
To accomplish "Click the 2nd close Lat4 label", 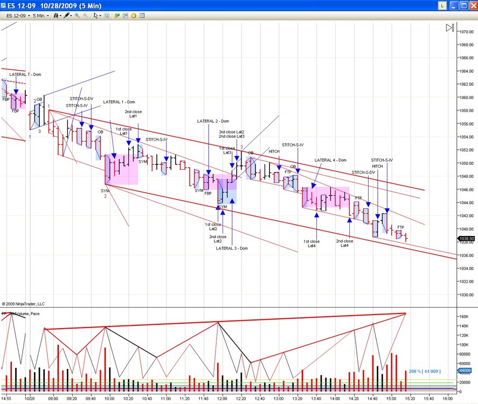I will pyautogui.click(x=344, y=243).
